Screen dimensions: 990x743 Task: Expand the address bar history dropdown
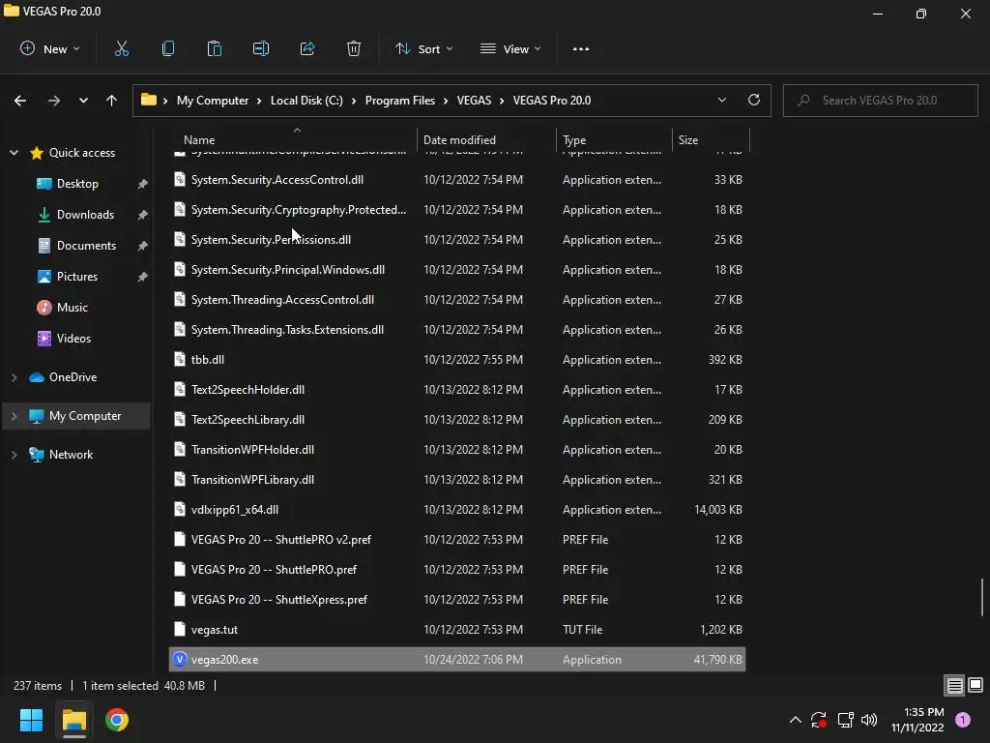[x=721, y=100]
